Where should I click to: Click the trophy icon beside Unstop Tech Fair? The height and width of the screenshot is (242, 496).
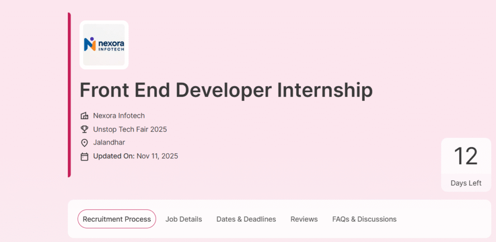point(84,129)
